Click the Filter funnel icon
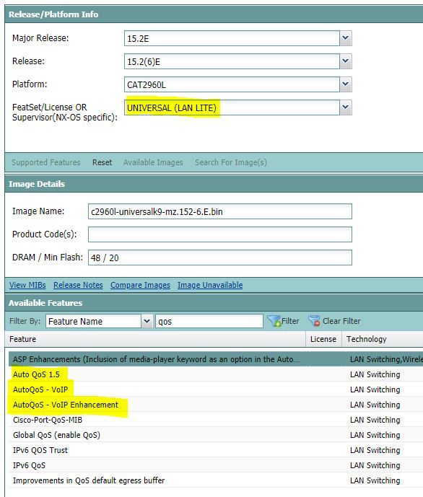423x497 pixels. [x=274, y=321]
